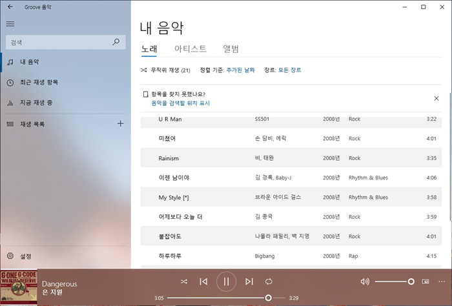Screen dimensions: 452x306
Task: Click now playing title Dangerous
Action: tap(59, 284)
